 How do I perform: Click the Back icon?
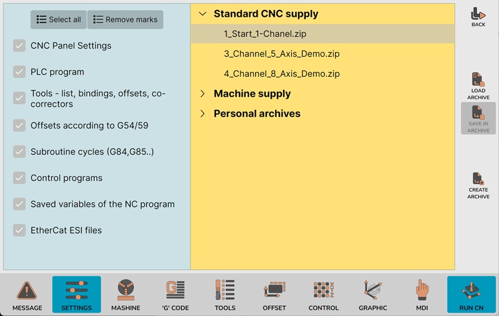tap(478, 14)
